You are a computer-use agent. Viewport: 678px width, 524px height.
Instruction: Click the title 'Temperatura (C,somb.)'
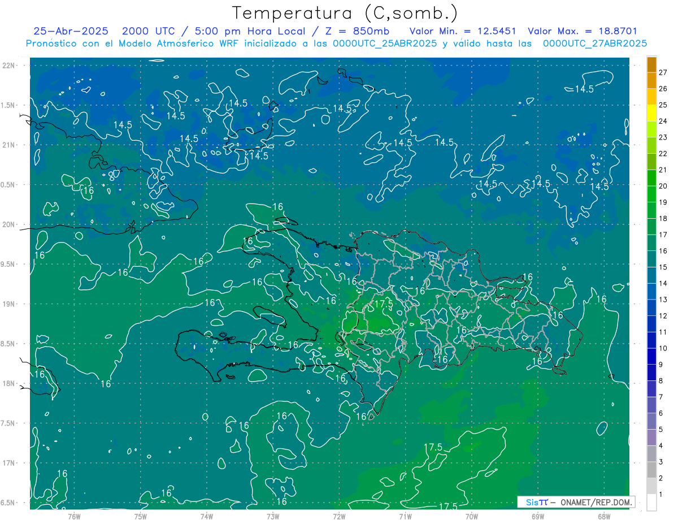(x=345, y=13)
